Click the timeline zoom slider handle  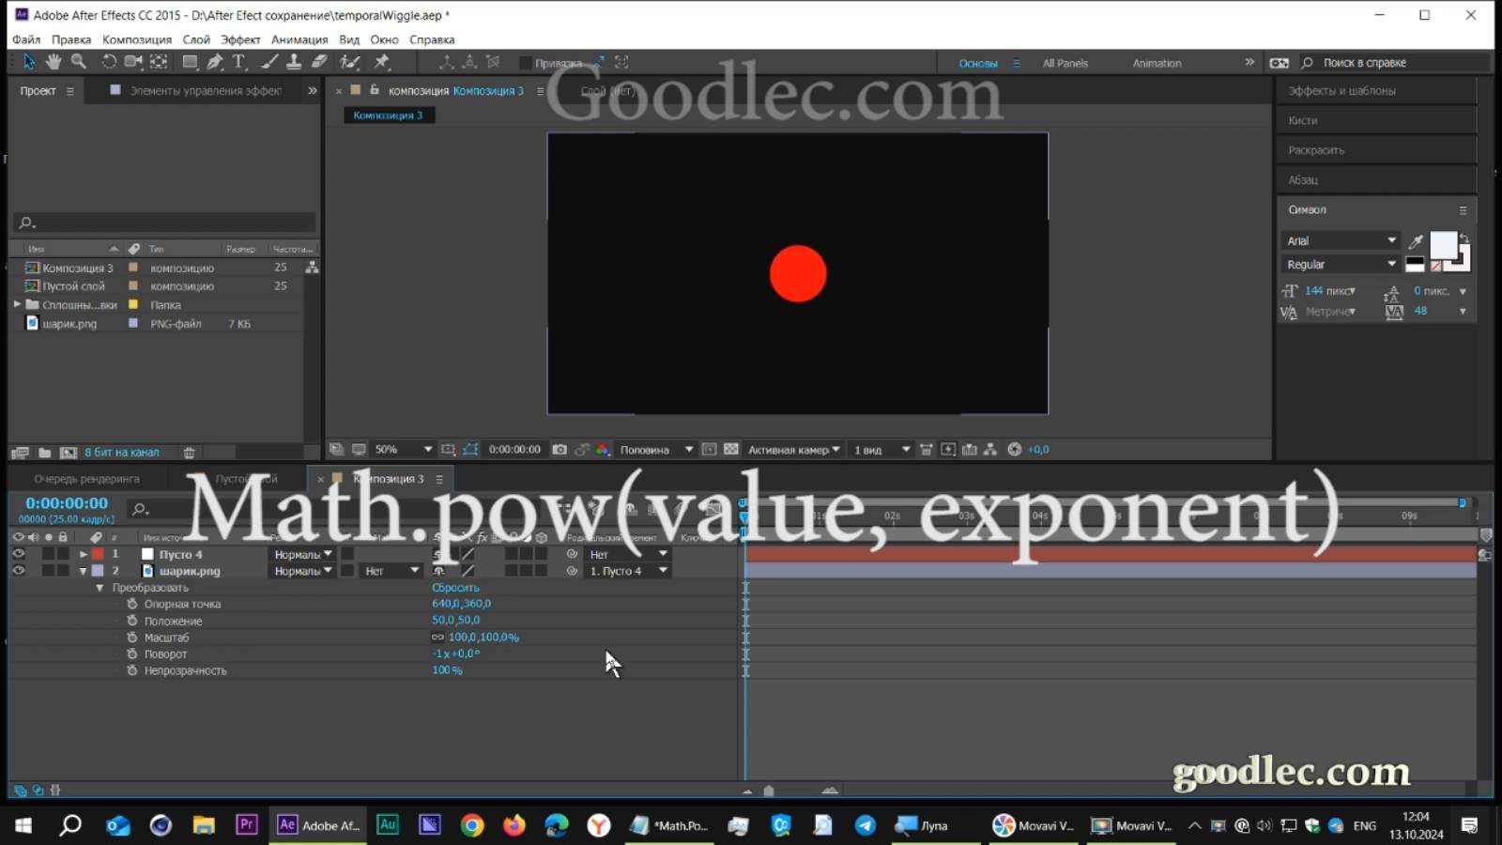[769, 791]
